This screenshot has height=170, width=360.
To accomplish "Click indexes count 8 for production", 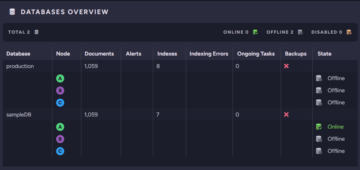I will (x=158, y=66).
